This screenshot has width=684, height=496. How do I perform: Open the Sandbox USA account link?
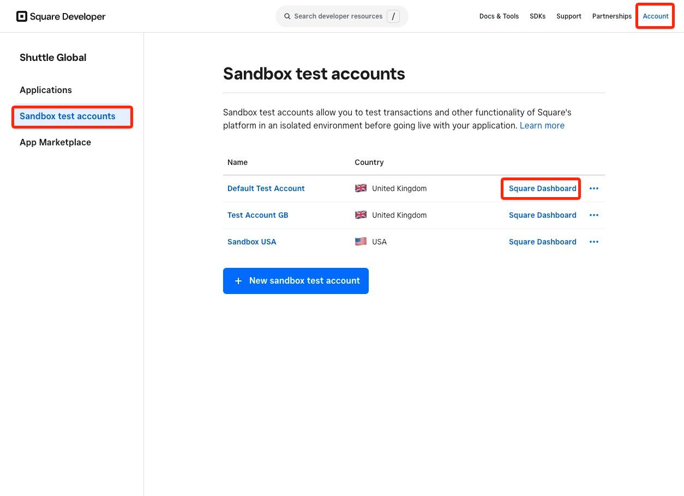click(251, 242)
